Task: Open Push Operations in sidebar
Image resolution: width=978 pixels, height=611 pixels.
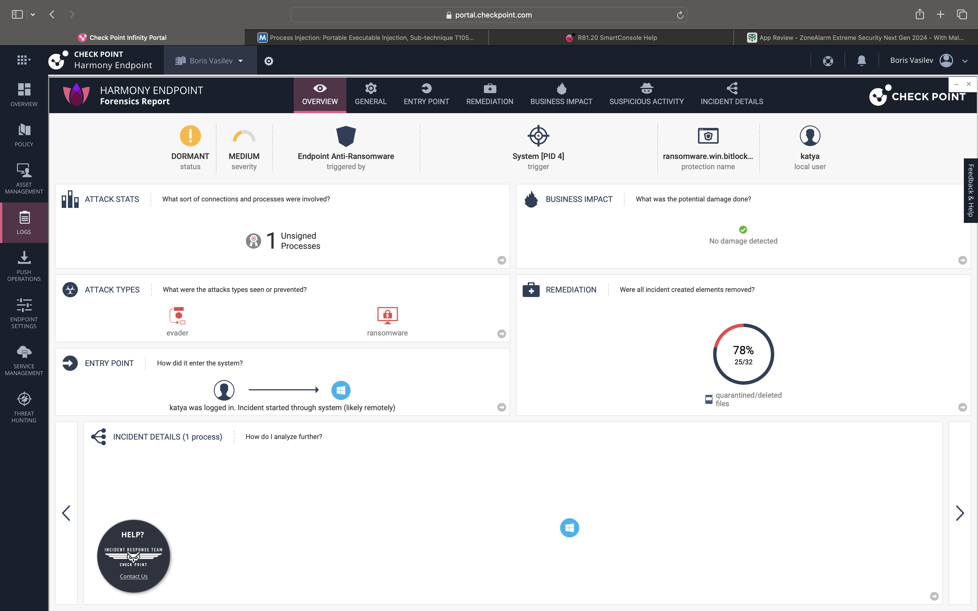Action: (x=24, y=266)
